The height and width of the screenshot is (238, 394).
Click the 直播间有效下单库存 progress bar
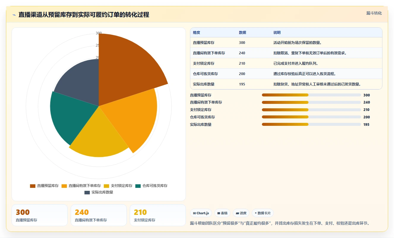click(x=311, y=102)
